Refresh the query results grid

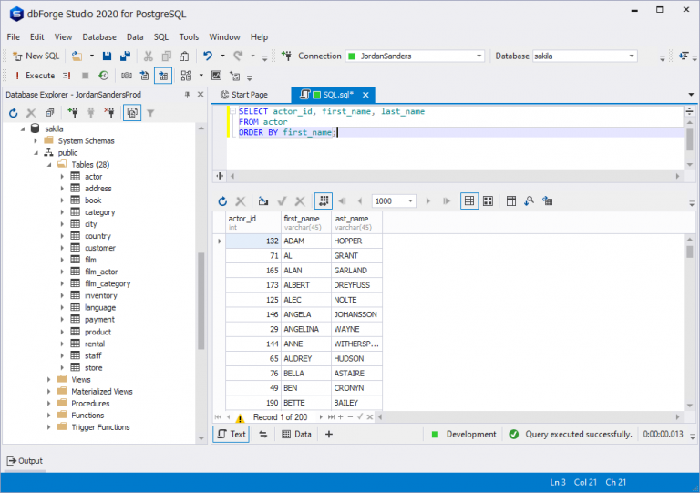222,201
